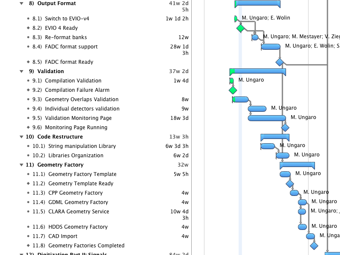Click the 32w duration of Geometry Factory
The image size is (340, 255).
(183, 165)
